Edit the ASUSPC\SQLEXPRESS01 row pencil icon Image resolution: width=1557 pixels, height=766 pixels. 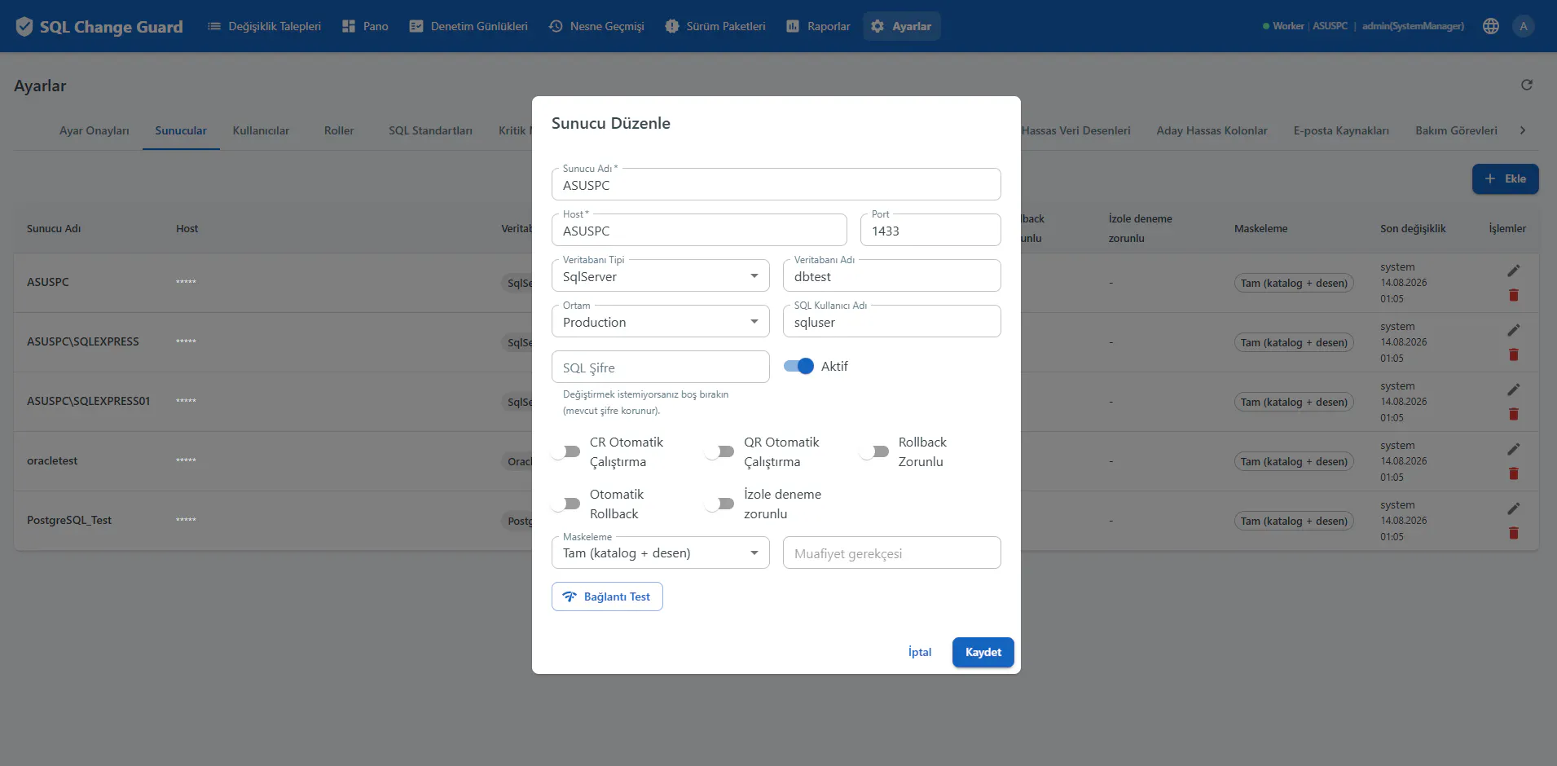1514,390
